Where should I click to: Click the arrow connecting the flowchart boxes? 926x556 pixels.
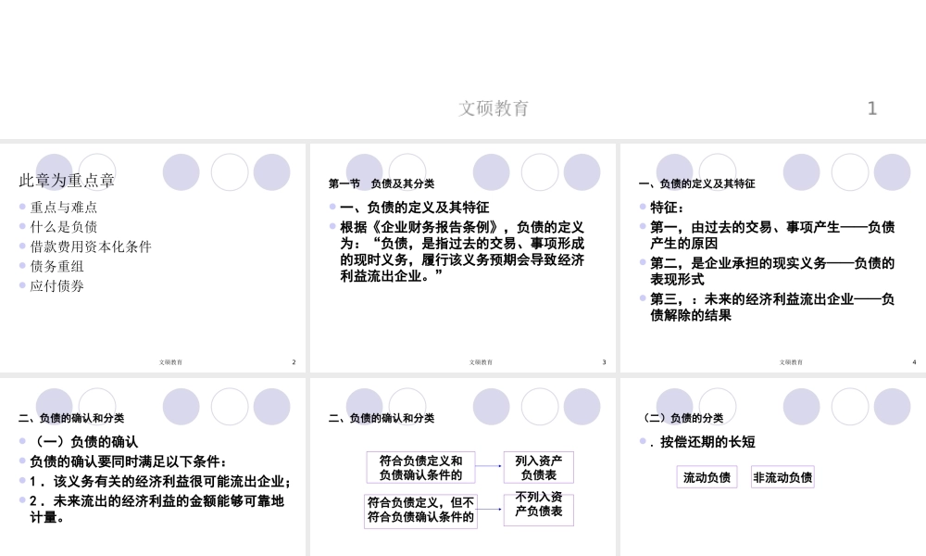tap(489, 467)
